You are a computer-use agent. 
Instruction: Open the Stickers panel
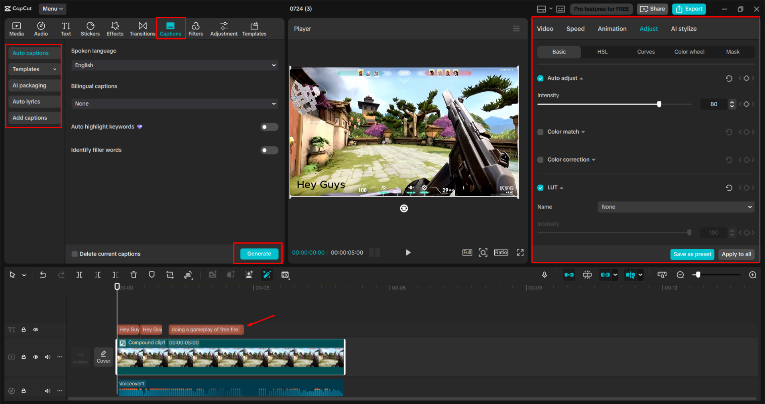click(90, 29)
